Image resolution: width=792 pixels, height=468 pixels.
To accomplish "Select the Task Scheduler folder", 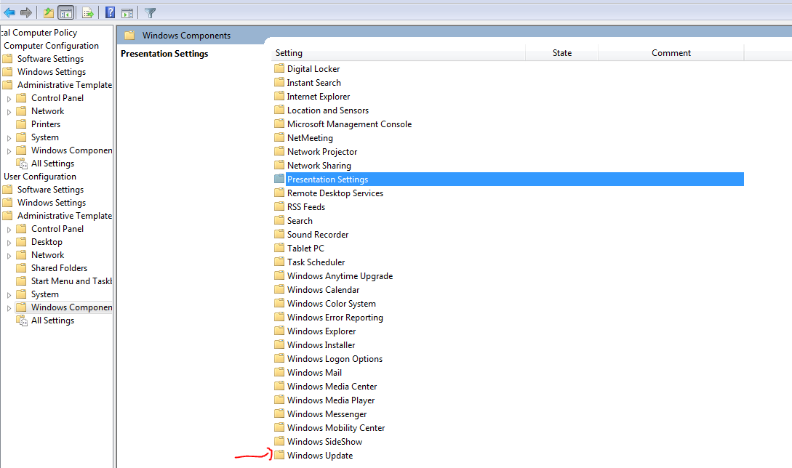I will tap(316, 262).
